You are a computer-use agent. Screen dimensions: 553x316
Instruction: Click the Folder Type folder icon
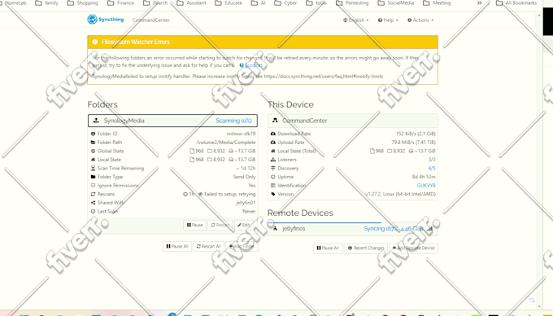coord(93,177)
